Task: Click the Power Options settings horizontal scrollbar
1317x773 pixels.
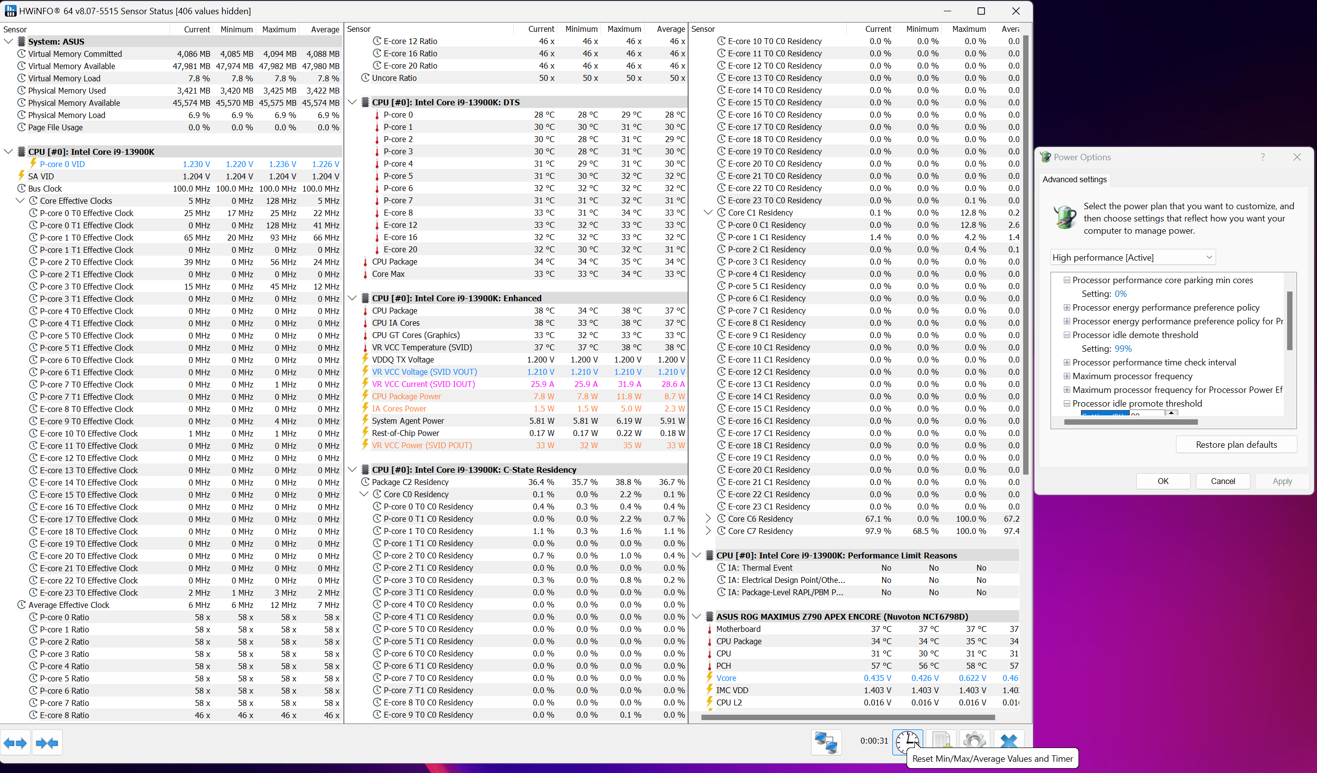Action: [x=1130, y=421]
